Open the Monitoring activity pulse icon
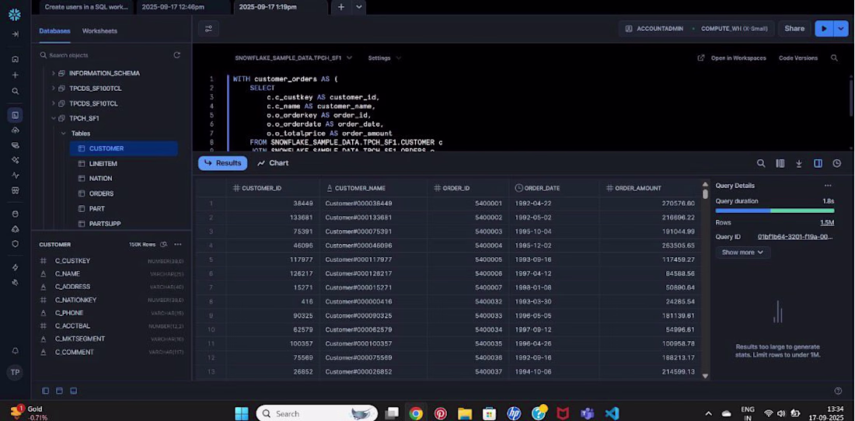855x421 pixels. point(16,176)
